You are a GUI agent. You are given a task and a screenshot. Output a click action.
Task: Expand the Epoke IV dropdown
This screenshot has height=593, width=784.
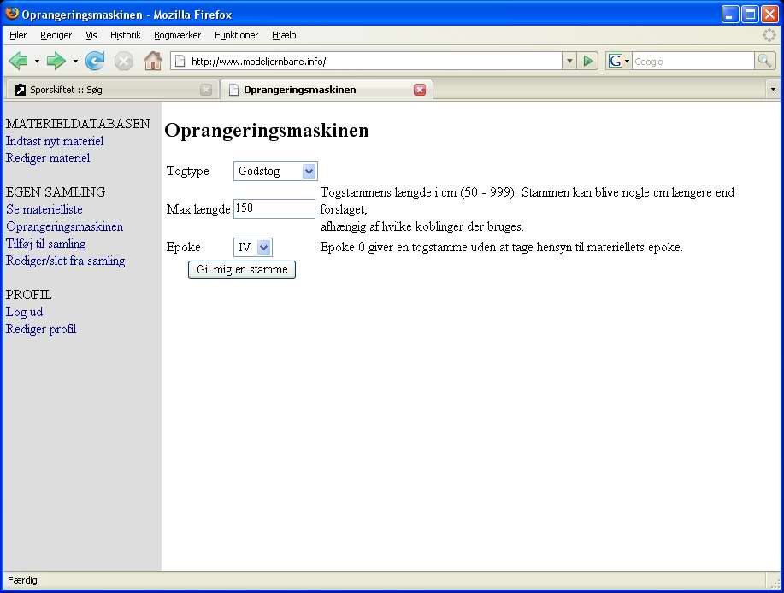[x=253, y=247]
